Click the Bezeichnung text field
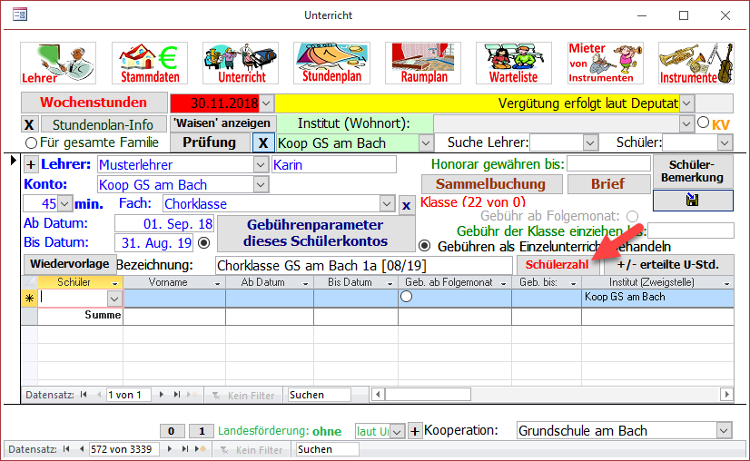 click(361, 264)
